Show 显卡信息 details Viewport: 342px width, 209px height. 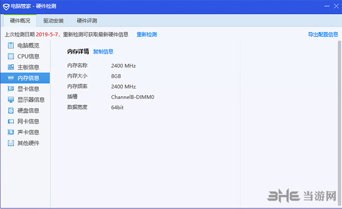coord(25,89)
